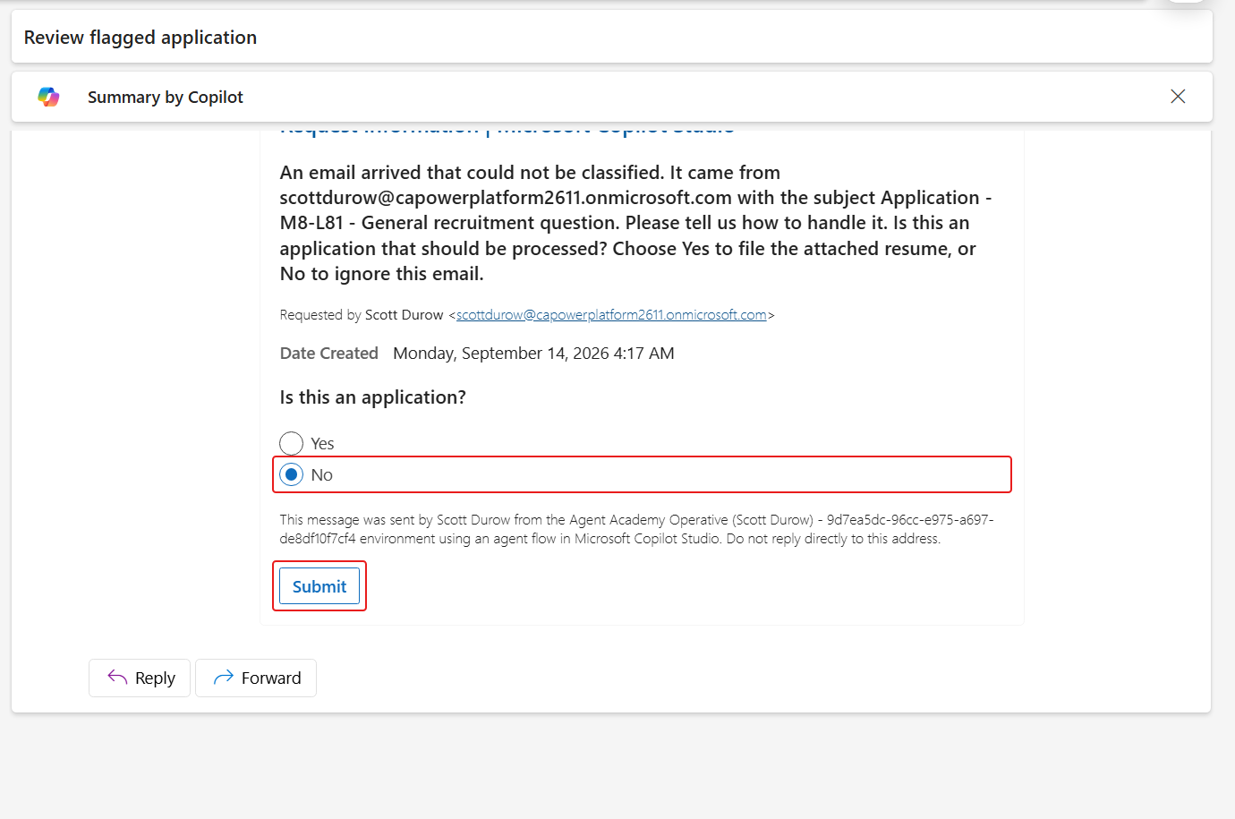Select the Yes radio button
Viewport: 1235px width, 819px height.
coord(292,443)
